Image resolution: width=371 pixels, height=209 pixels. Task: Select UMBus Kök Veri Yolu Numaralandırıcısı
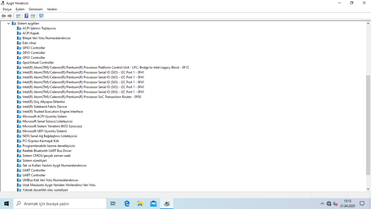point(50,180)
